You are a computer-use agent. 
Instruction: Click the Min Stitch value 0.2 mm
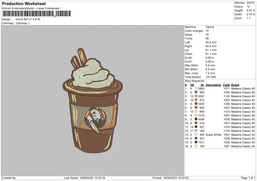pos(210,69)
